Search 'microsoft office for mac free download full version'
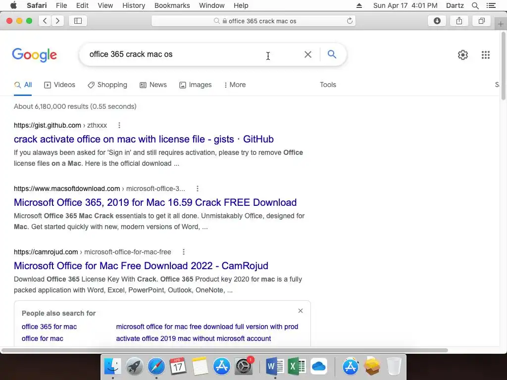Screen dimensions: 507x380 click(207, 327)
